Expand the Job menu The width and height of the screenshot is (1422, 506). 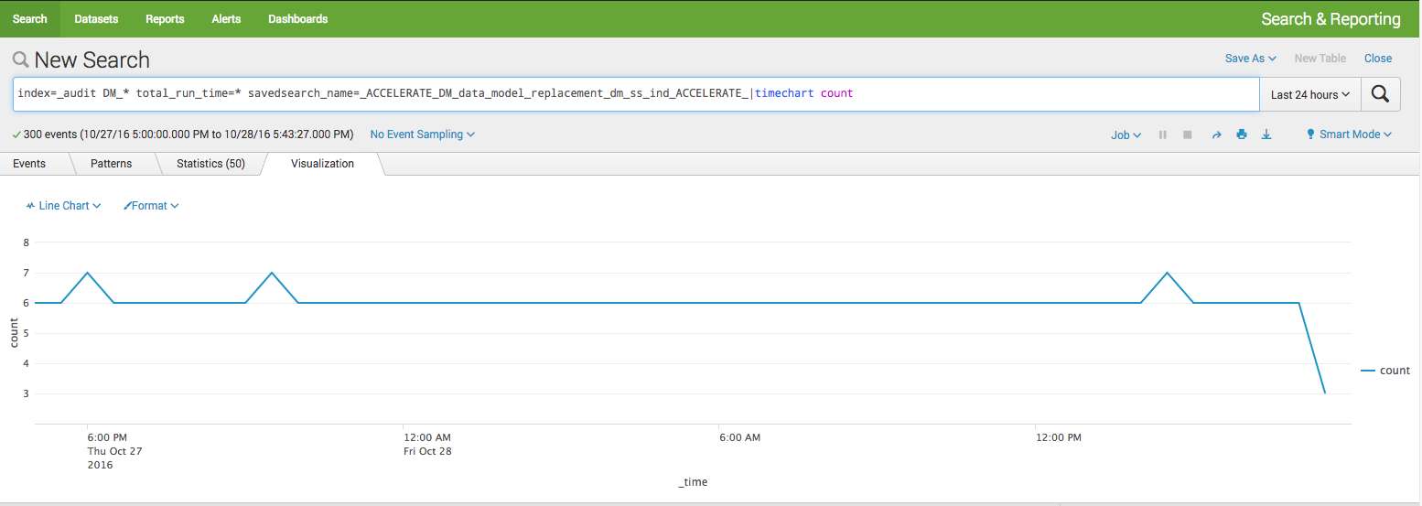[1126, 135]
